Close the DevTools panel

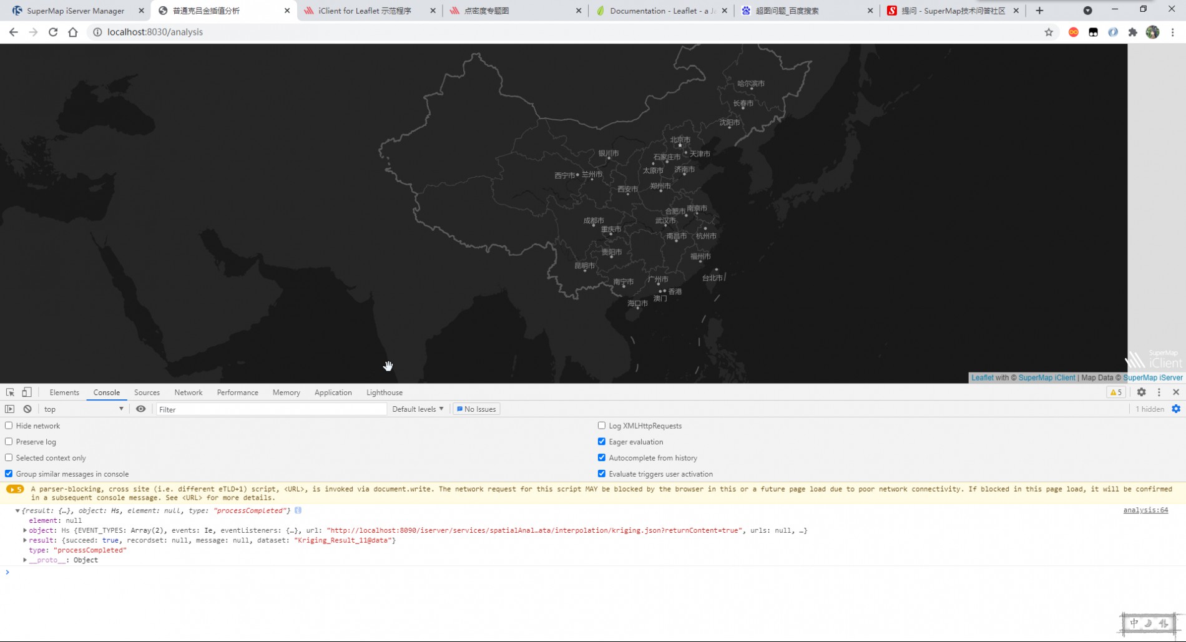1176,392
